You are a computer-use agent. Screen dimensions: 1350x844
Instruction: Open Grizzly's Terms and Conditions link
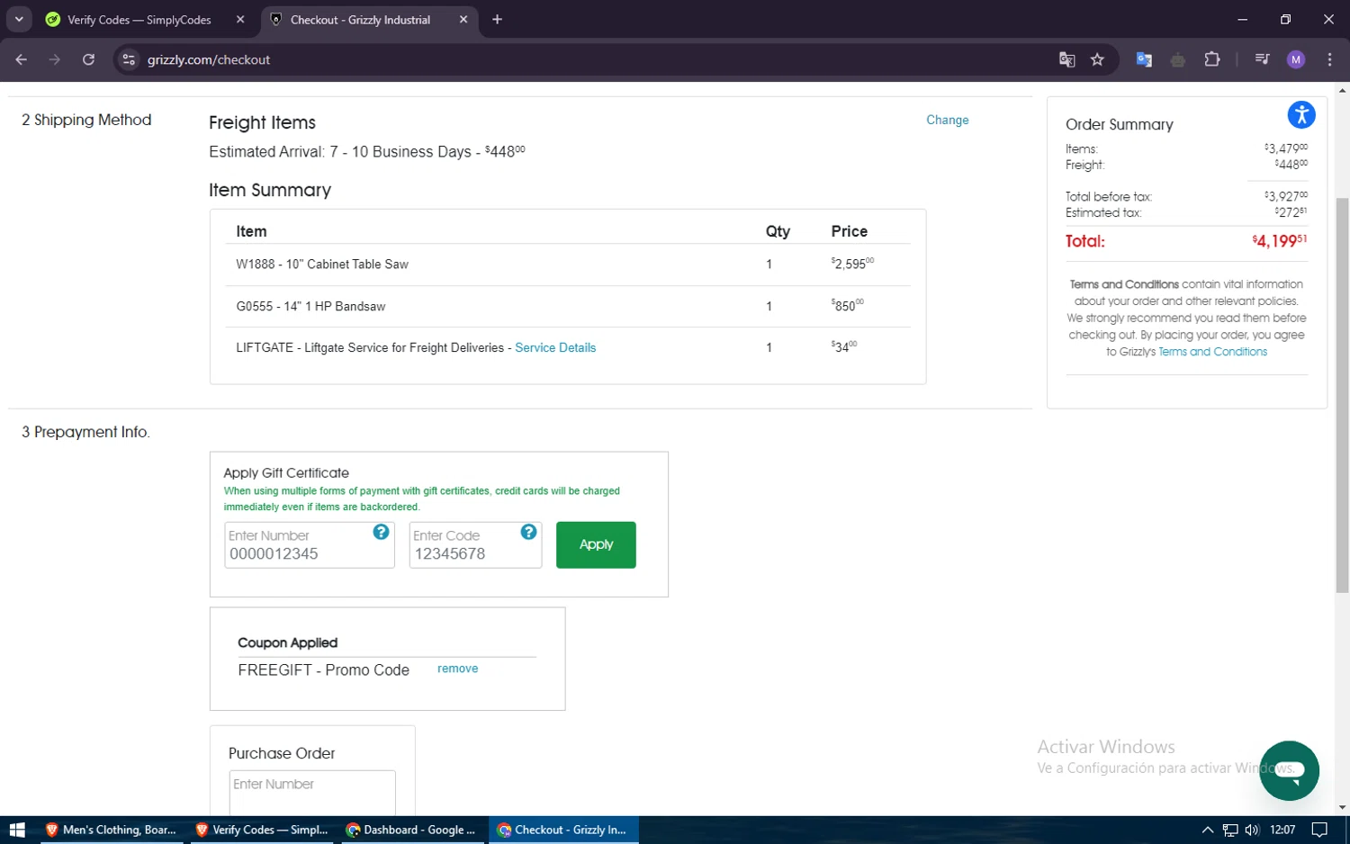[1212, 352]
